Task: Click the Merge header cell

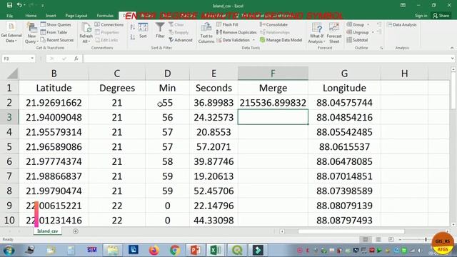Action: (x=273, y=88)
